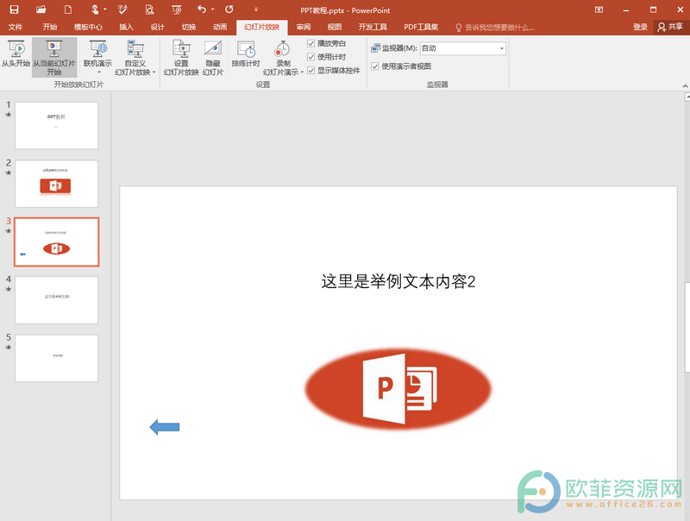690x521 pixels.
Task: Undo the last action
Action: click(x=202, y=9)
